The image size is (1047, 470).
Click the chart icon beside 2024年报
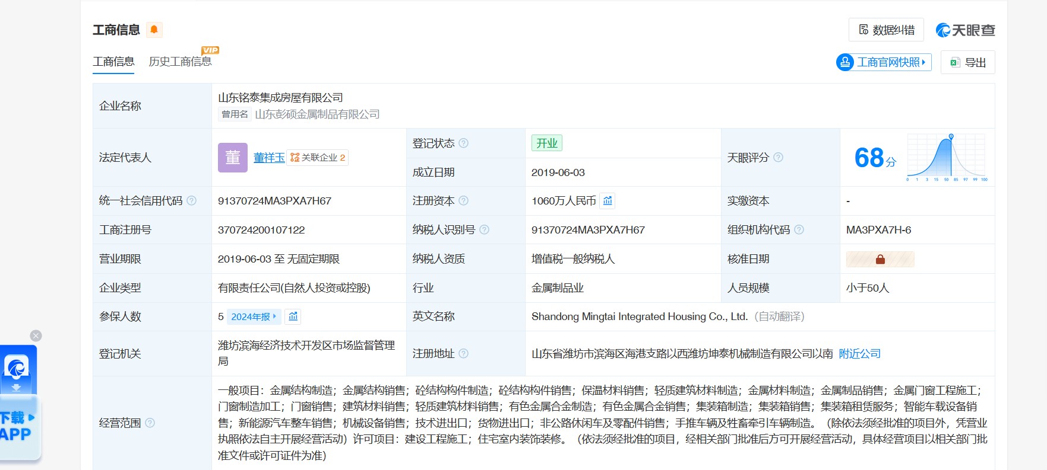coord(293,317)
